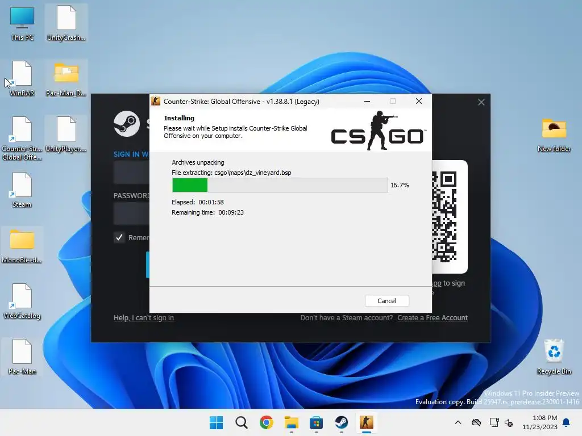Open the Windows Start menu
The width and height of the screenshot is (582, 436).
coord(217,422)
